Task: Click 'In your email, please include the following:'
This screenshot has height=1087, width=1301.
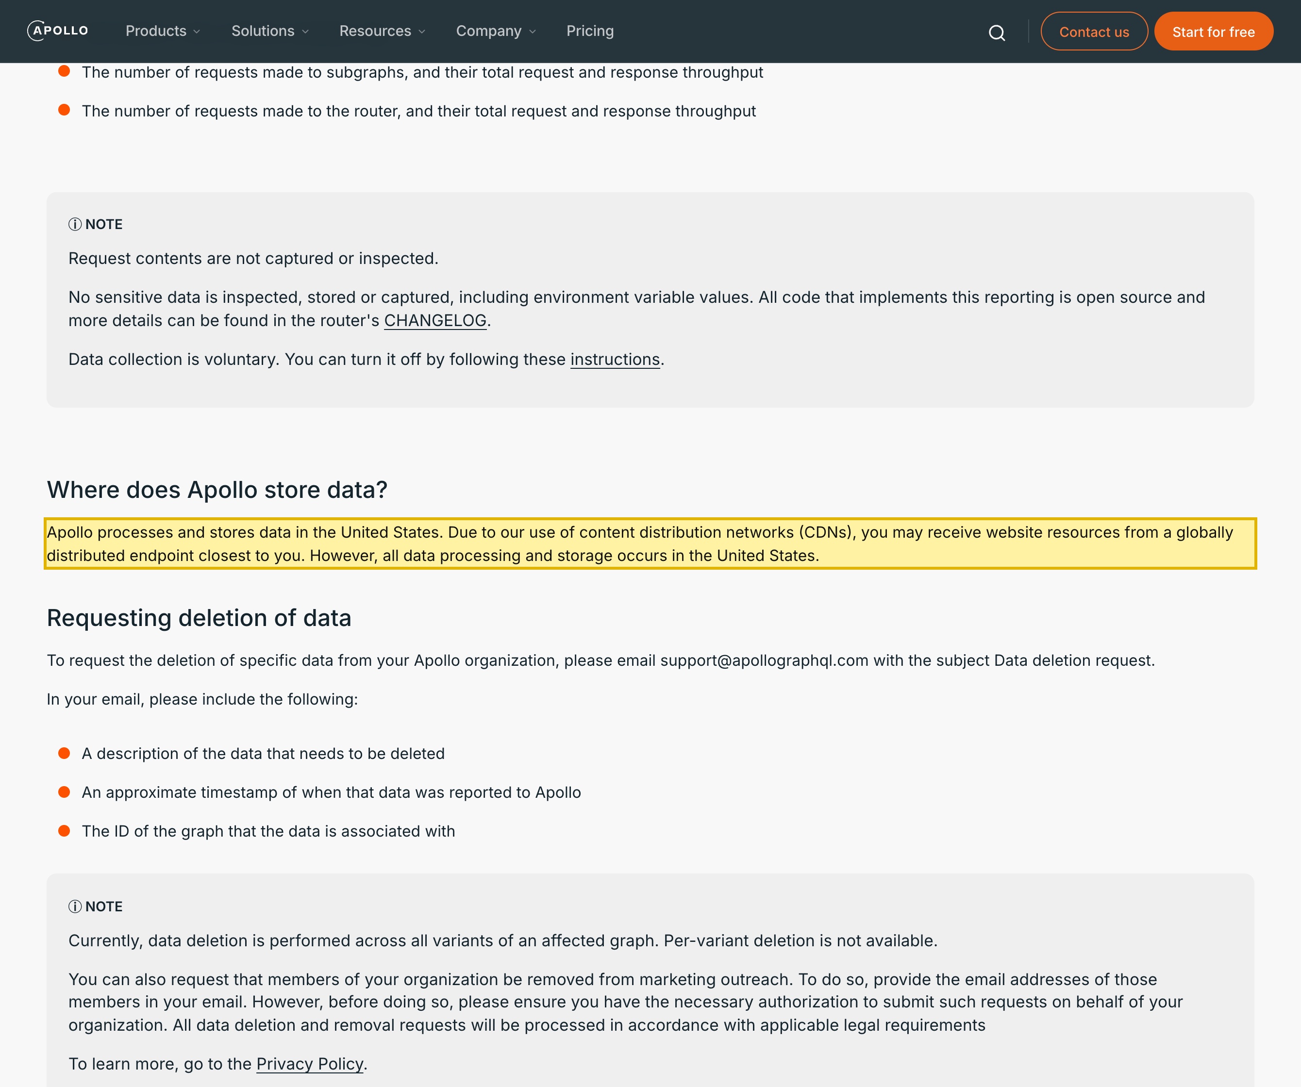Action: pyautogui.click(x=202, y=699)
